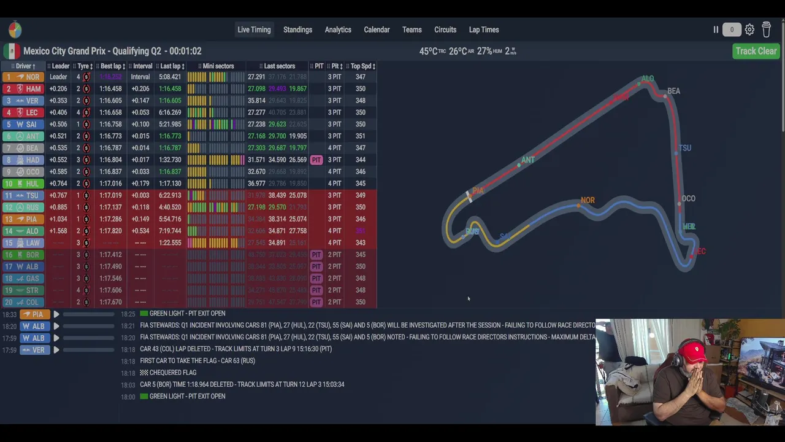The image size is (785, 442).
Task: Seek on the 18:33 PIA radio progress bar
Action: pyautogui.click(x=88, y=314)
